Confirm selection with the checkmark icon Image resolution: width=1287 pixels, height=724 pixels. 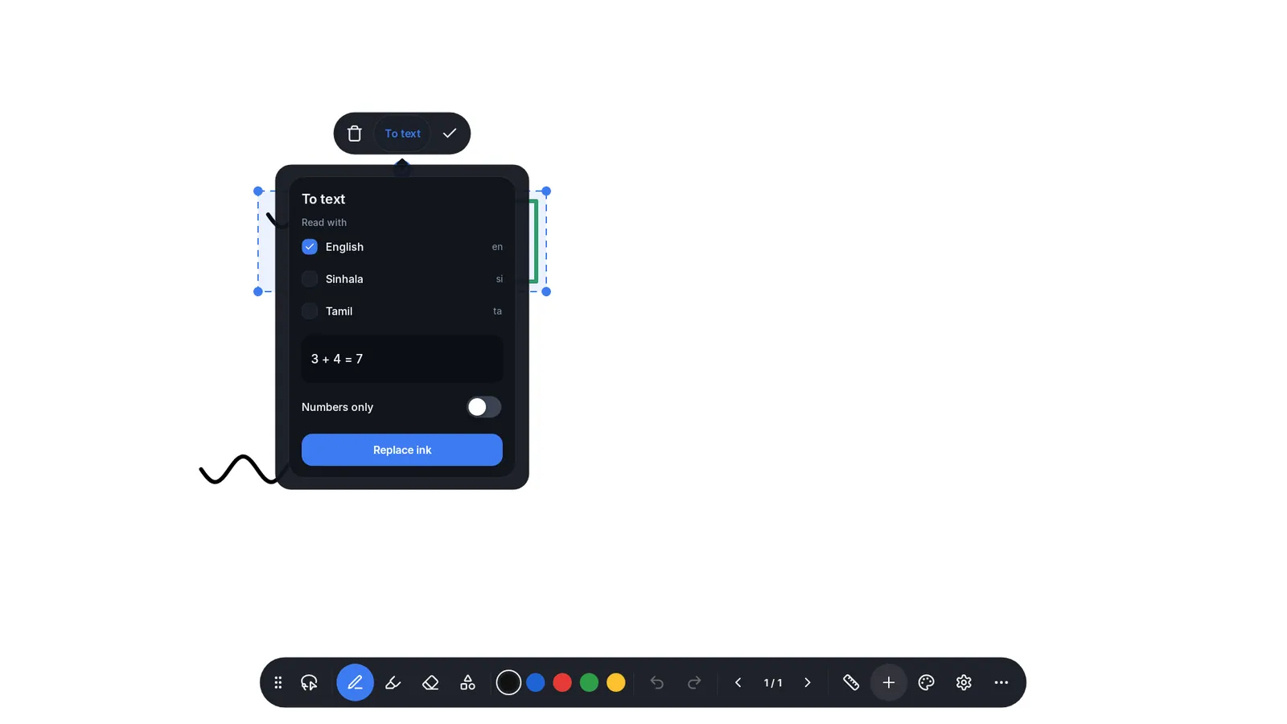coord(450,134)
